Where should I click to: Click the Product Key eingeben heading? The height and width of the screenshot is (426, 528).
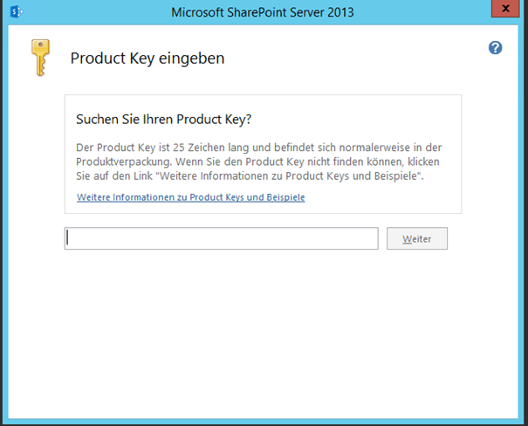[147, 58]
